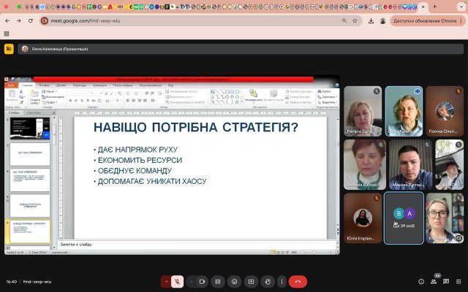468x292 pixels.
Task: Toggle the camera button on
Action: click(201, 281)
